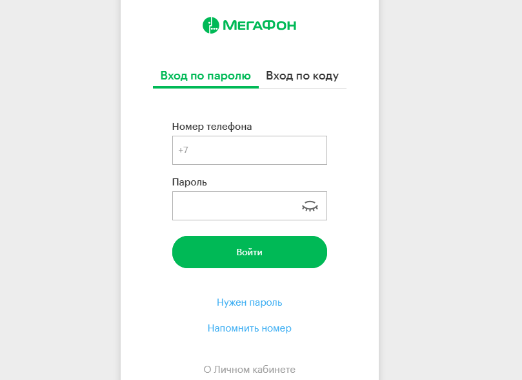
Task: Follow the Напомнить номер link
Action: pyautogui.click(x=249, y=328)
